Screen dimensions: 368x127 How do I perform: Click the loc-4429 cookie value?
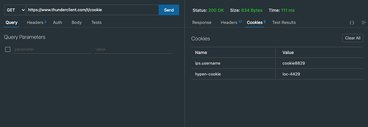[x=291, y=74]
